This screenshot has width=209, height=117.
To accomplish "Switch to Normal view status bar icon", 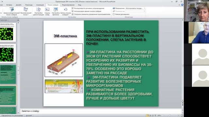I will click(x=148, y=116).
